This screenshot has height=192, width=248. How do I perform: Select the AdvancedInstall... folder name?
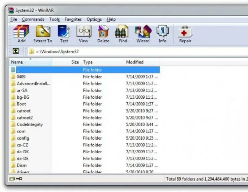(x=33, y=84)
